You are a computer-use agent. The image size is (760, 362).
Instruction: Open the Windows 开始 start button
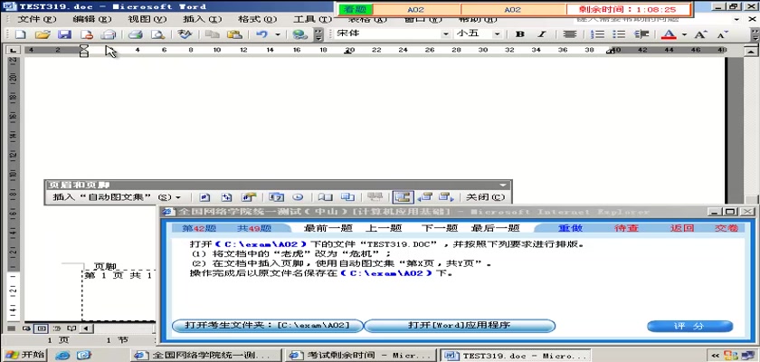pos(24,354)
